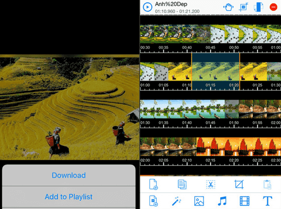Image resolution: width=281 pixels, height=209 pixels.
Task: Select the highlighted segment at 01:15
Action: pos(215,72)
